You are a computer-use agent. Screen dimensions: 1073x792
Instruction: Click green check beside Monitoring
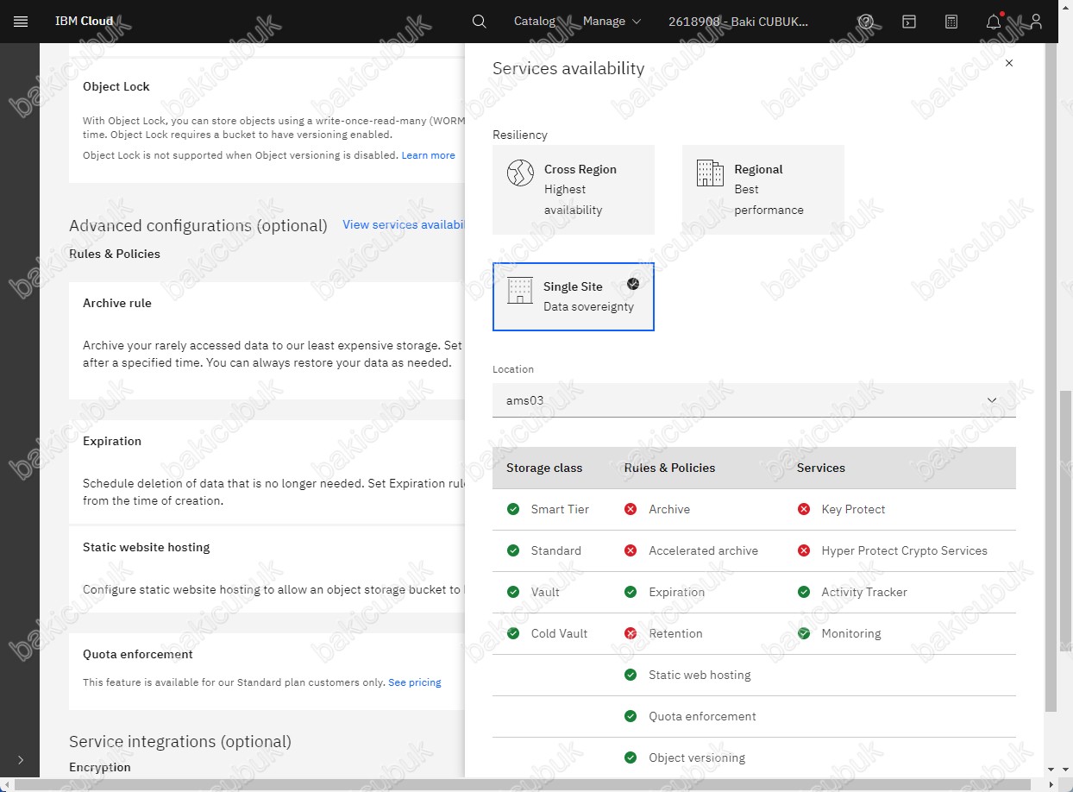[x=804, y=633]
